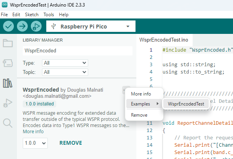This screenshot has width=233, height=159.
Task: Open the Raspberry Pi Pico board selector
Action: [x=91, y=27]
